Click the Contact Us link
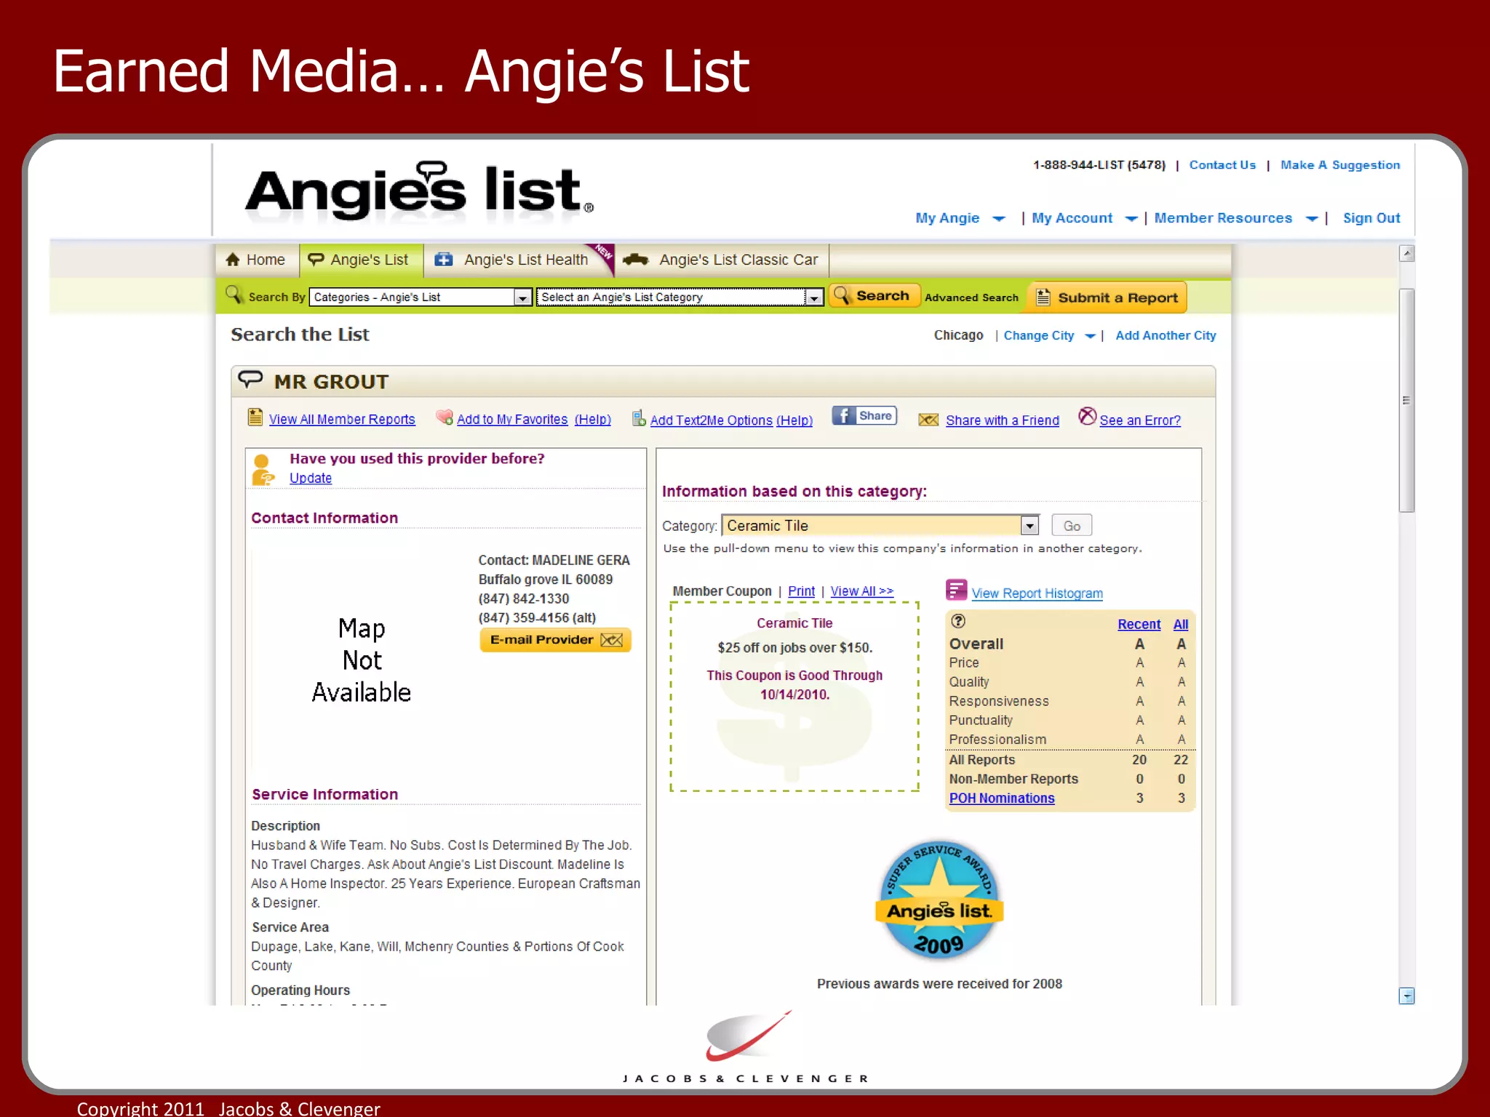1490x1117 pixels. [x=1222, y=165]
